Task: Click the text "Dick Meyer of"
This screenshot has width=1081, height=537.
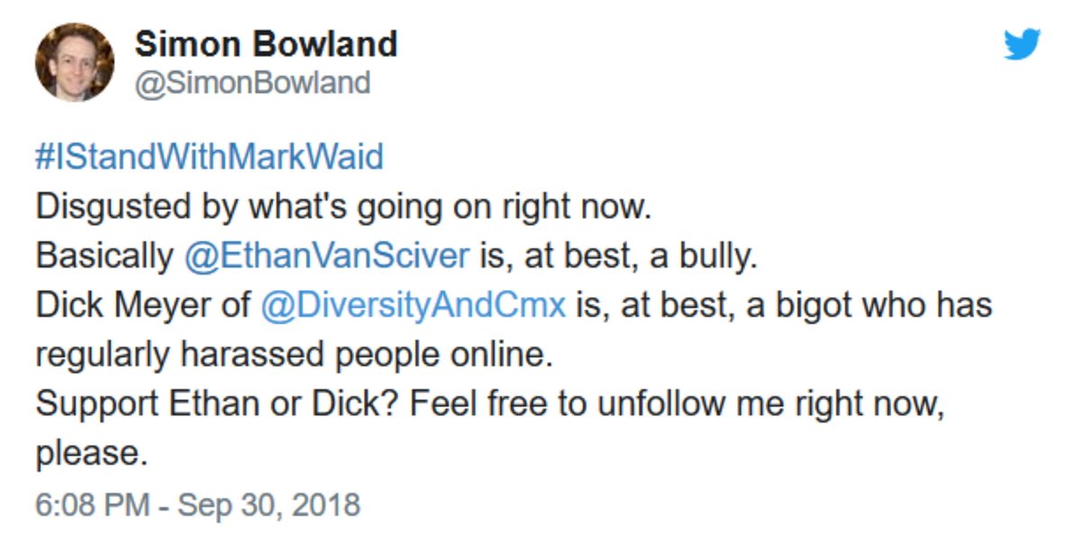Action: pyautogui.click(x=143, y=305)
